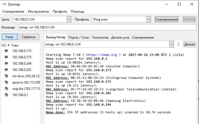Image resolution: width=199 pixels, height=124 pixels.
Task: Open the https://nmap.org link in output
Action: click(x=102, y=55)
